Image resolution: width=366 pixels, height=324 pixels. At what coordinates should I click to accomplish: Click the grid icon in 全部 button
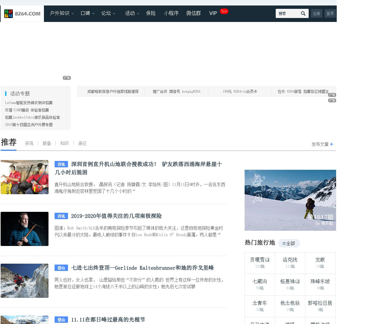284,243
